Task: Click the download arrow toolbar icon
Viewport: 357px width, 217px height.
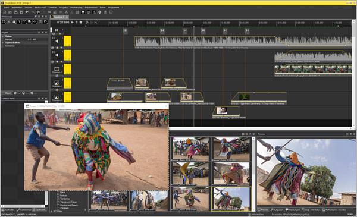Action: click(94, 12)
